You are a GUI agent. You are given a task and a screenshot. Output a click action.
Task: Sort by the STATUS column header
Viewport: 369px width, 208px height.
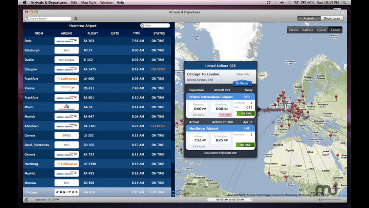tap(159, 34)
